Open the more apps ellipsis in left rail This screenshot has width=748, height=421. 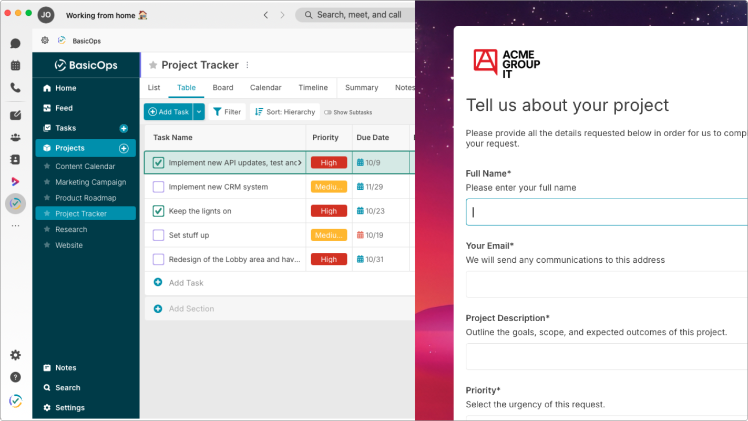(15, 225)
